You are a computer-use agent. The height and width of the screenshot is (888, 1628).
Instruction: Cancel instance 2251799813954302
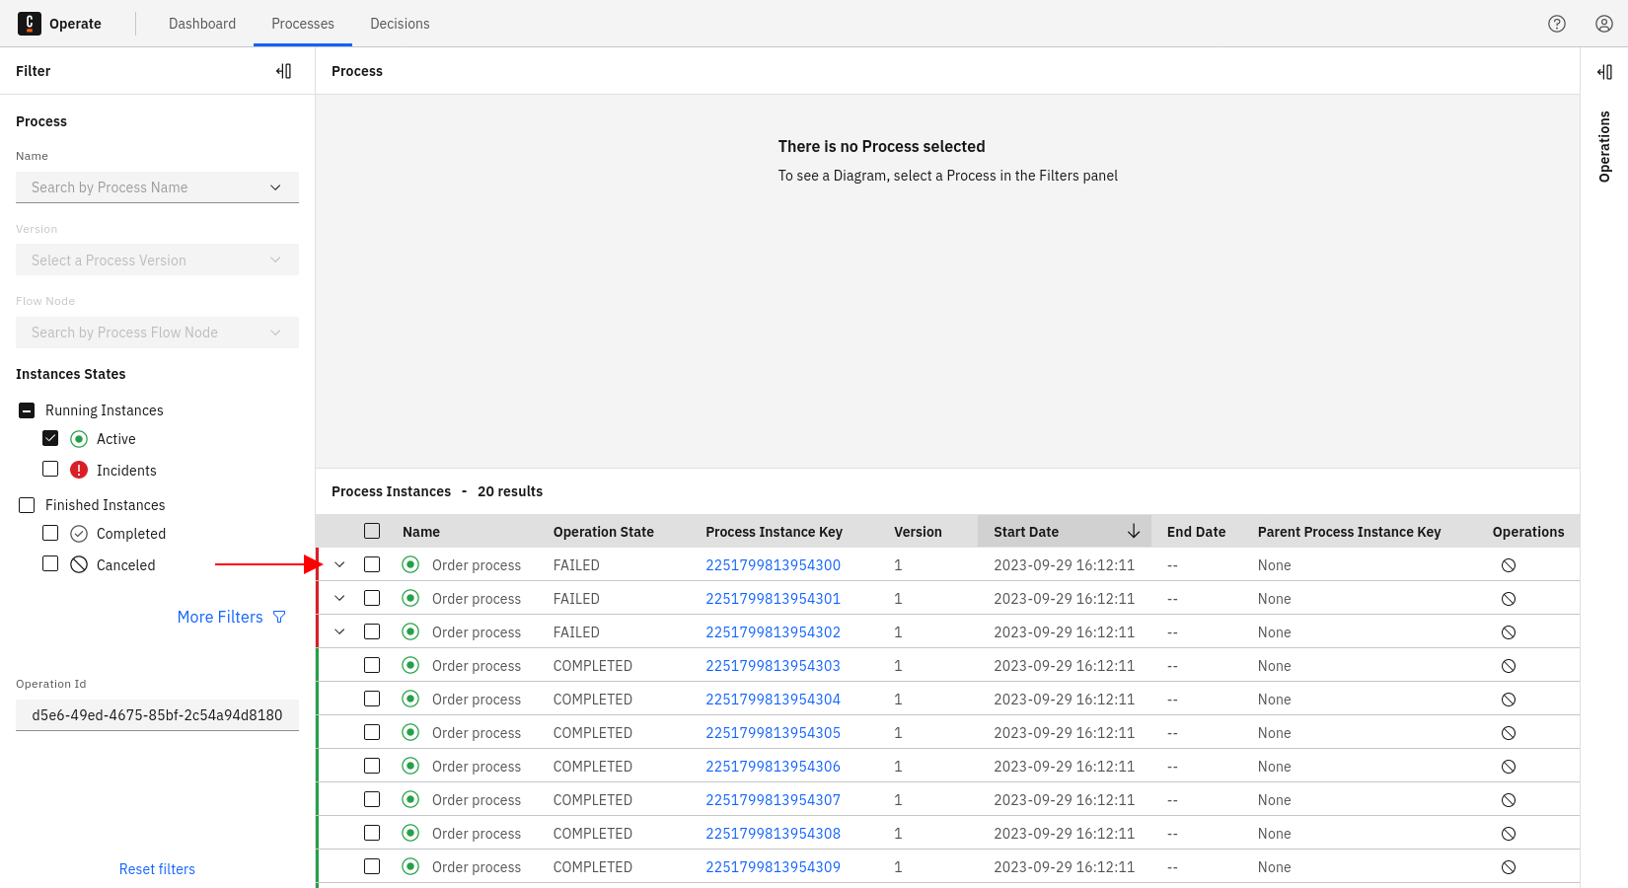pyautogui.click(x=1509, y=632)
